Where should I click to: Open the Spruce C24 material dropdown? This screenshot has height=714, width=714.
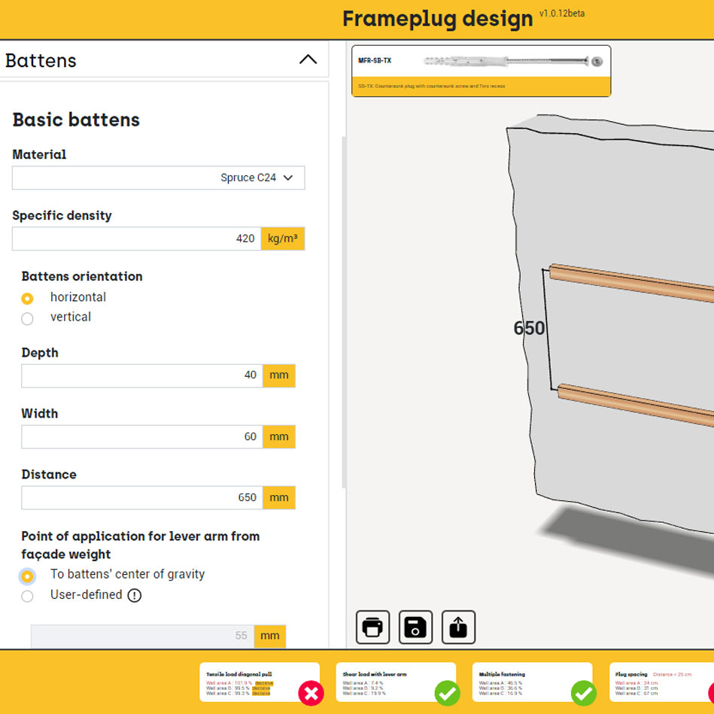[158, 178]
